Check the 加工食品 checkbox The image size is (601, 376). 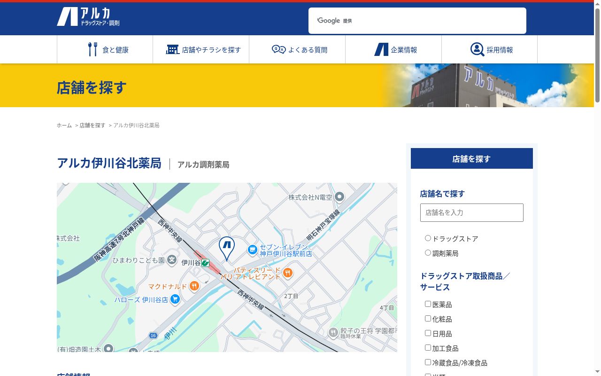(x=428, y=348)
